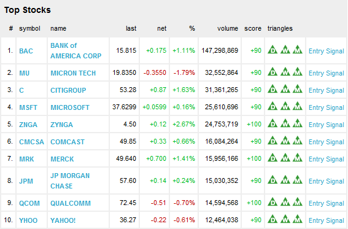Click the triangles column header
The width and height of the screenshot is (348, 229).
[x=280, y=28]
